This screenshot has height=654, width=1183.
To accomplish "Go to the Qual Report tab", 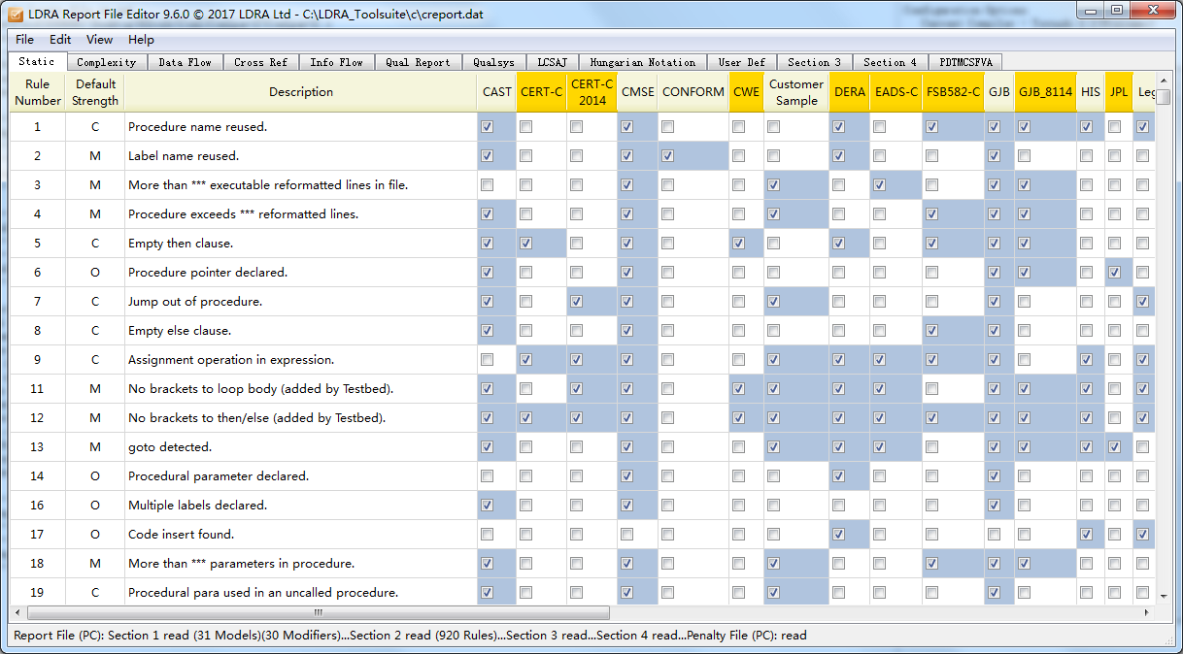I will (x=418, y=62).
